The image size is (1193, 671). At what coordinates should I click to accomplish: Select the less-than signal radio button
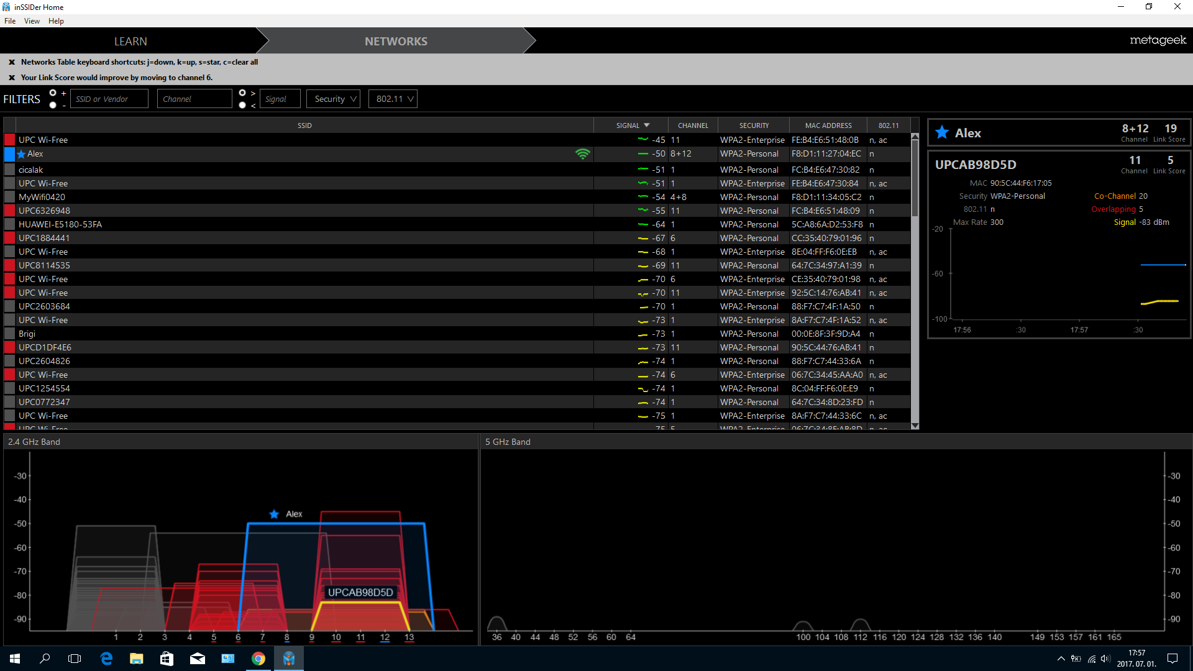pyautogui.click(x=242, y=105)
